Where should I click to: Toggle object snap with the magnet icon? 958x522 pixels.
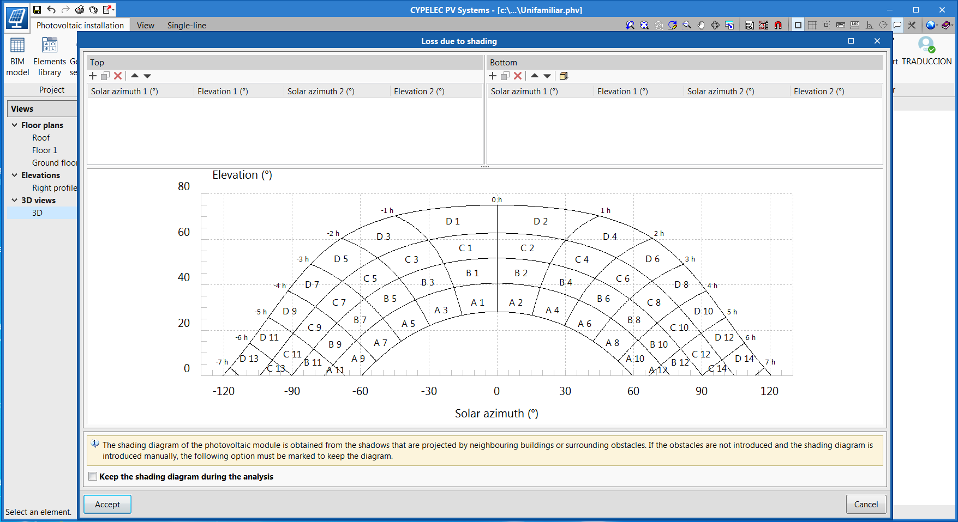[779, 25]
